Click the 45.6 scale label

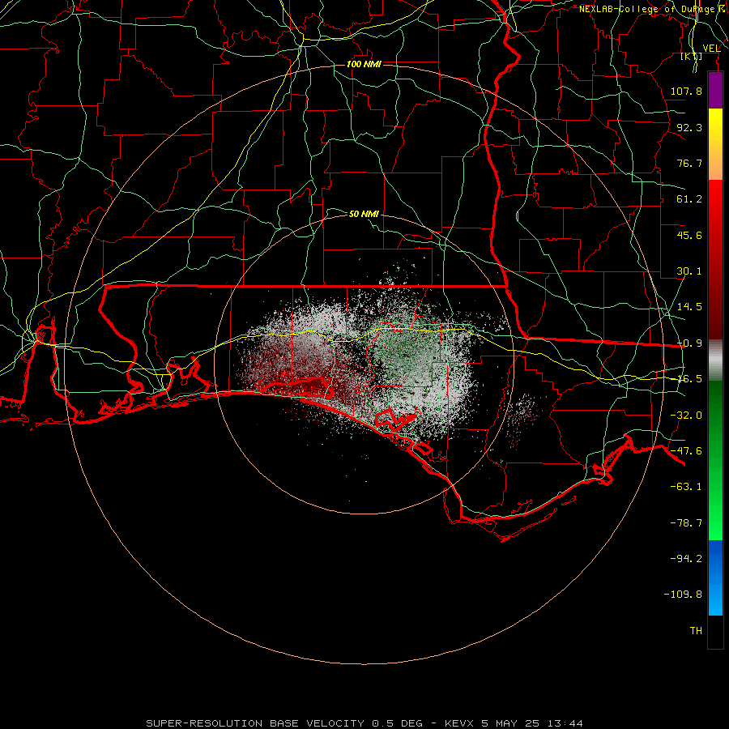(689, 235)
